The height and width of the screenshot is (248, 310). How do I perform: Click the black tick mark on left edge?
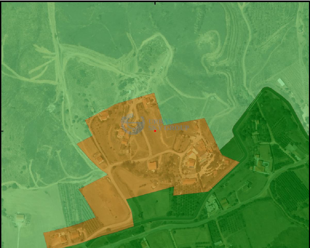2,131
